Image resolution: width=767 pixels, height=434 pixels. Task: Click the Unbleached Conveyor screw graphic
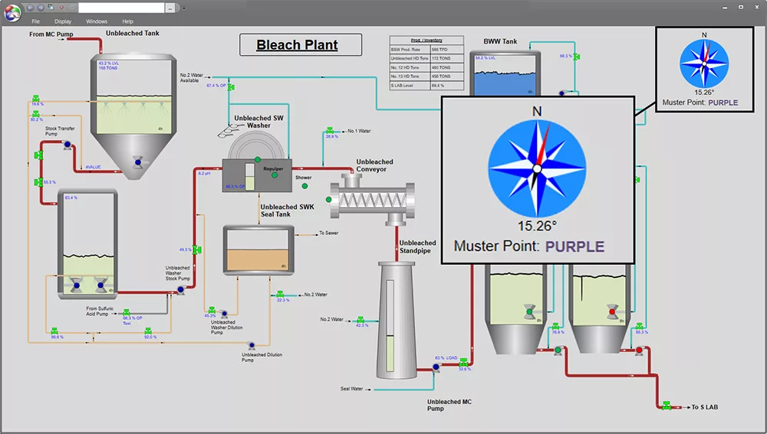pos(372,200)
